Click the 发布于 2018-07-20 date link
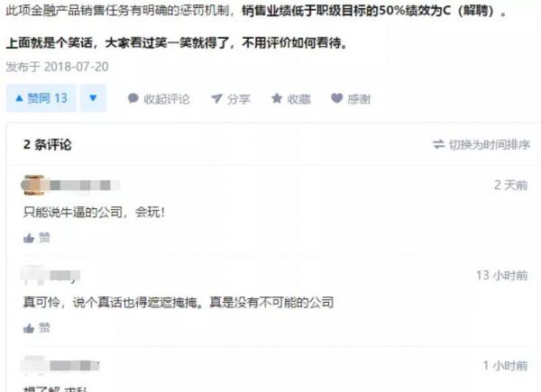 [x=58, y=67]
